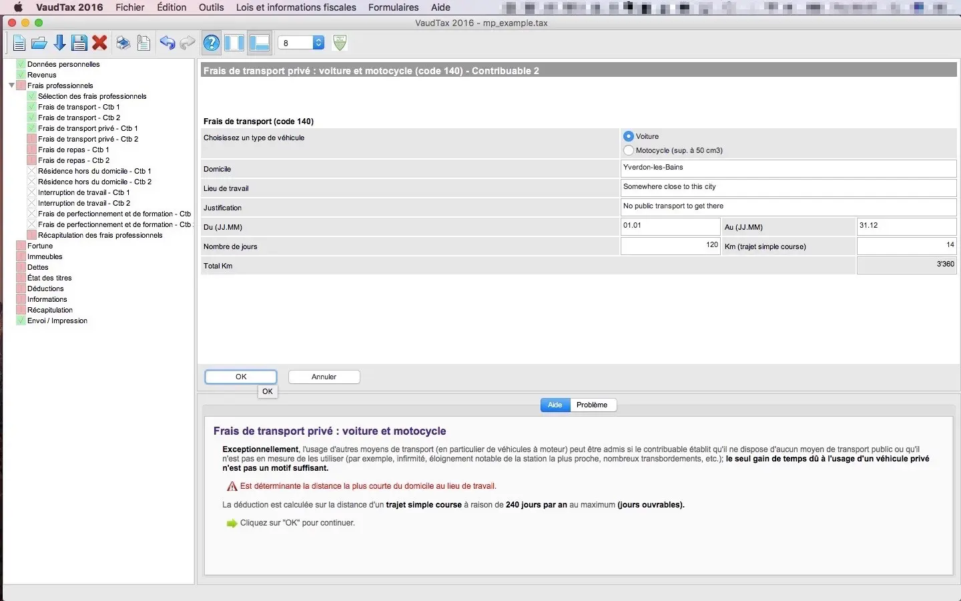Create a new tax declaration document

click(19, 43)
